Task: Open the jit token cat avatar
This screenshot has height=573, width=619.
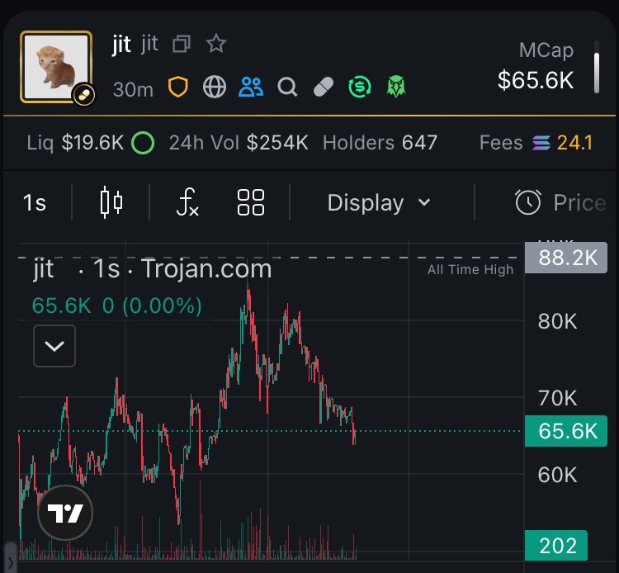Action: [x=56, y=67]
